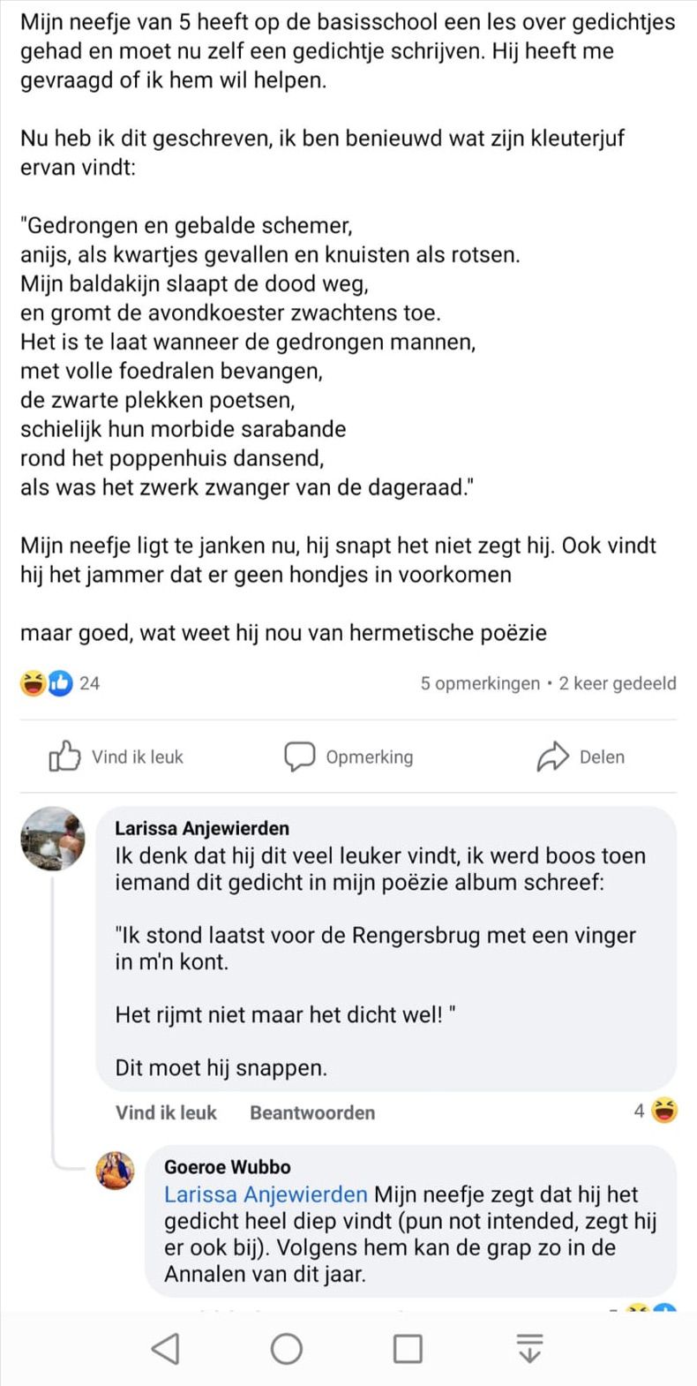
Task: Click Delen to share the post
Action: 601,757
